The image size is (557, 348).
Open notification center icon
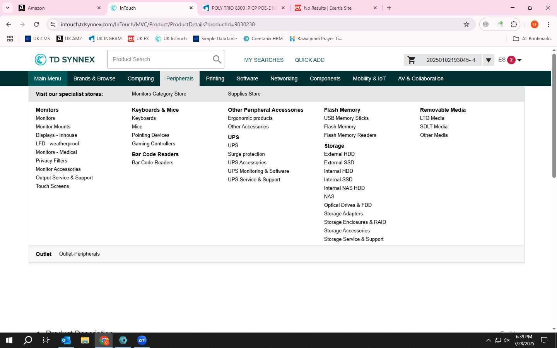(x=544, y=340)
